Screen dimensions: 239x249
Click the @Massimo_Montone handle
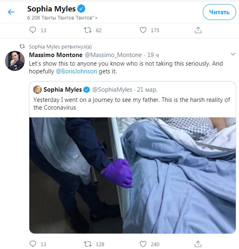click(x=113, y=55)
